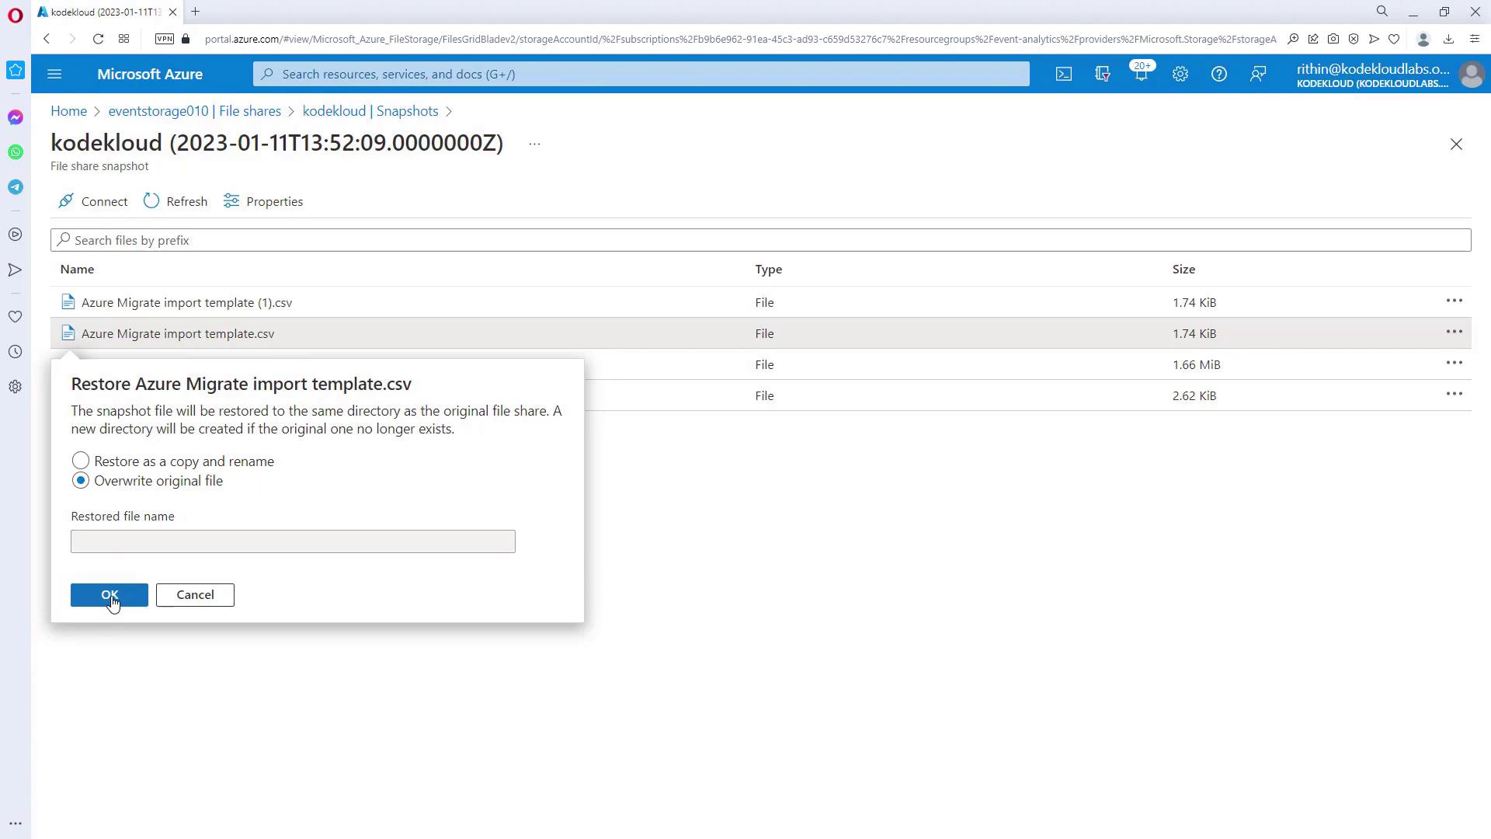The height and width of the screenshot is (839, 1491).
Task: Cancel the restore dialog
Action: 195,595
